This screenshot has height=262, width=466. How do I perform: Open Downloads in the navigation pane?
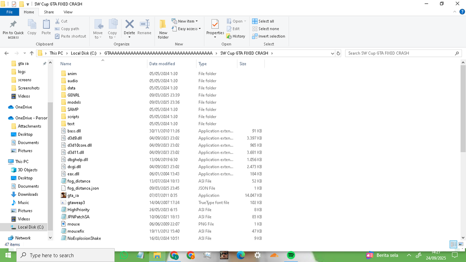pyautogui.click(x=28, y=194)
